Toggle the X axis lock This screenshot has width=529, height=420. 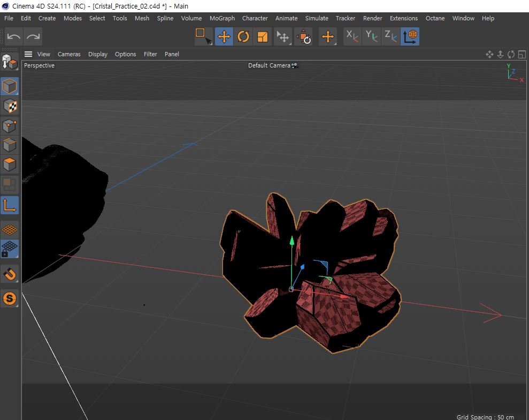tap(351, 36)
